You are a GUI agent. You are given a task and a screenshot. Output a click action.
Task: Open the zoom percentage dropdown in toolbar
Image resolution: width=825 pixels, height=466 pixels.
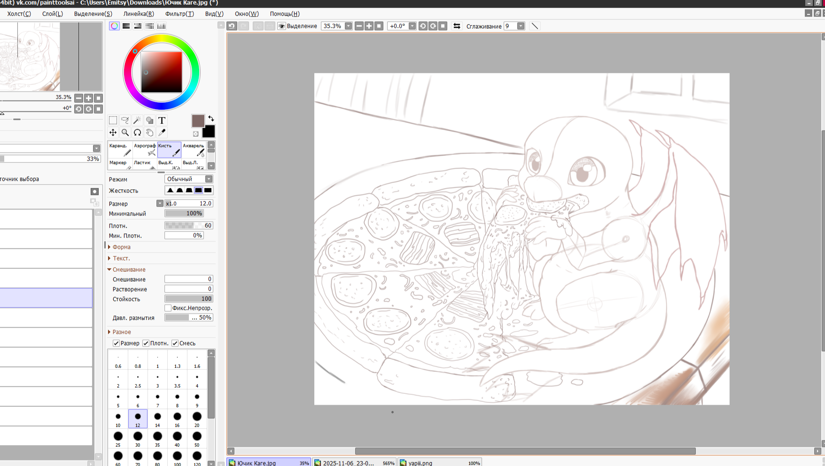point(348,26)
